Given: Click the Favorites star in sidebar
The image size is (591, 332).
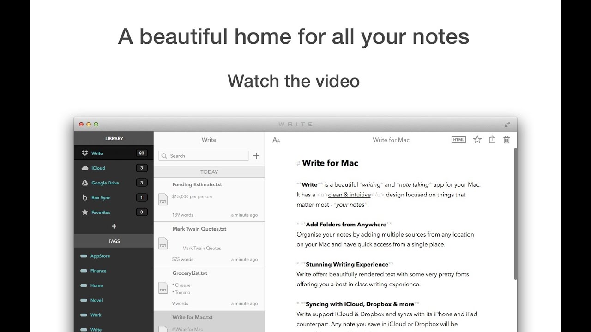Looking at the screenshot, I should (x=84, y=212).
